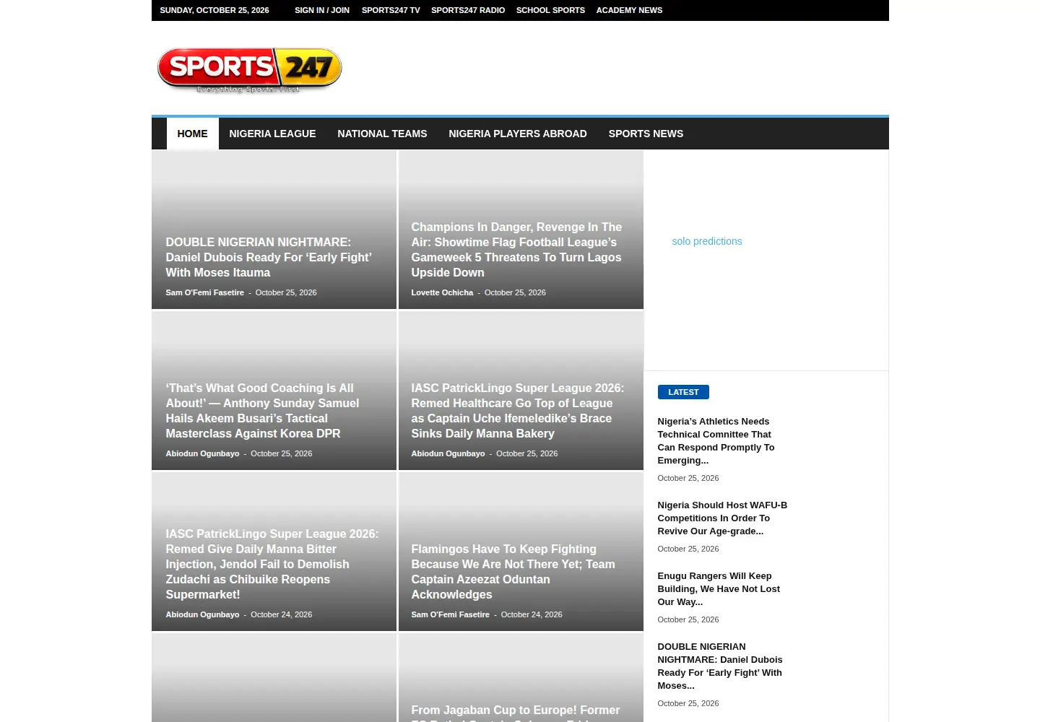Screen dimensions: 1040x722
Task: Open Anthony Sunday Samuel coaching article
Action: pos(263,411)
